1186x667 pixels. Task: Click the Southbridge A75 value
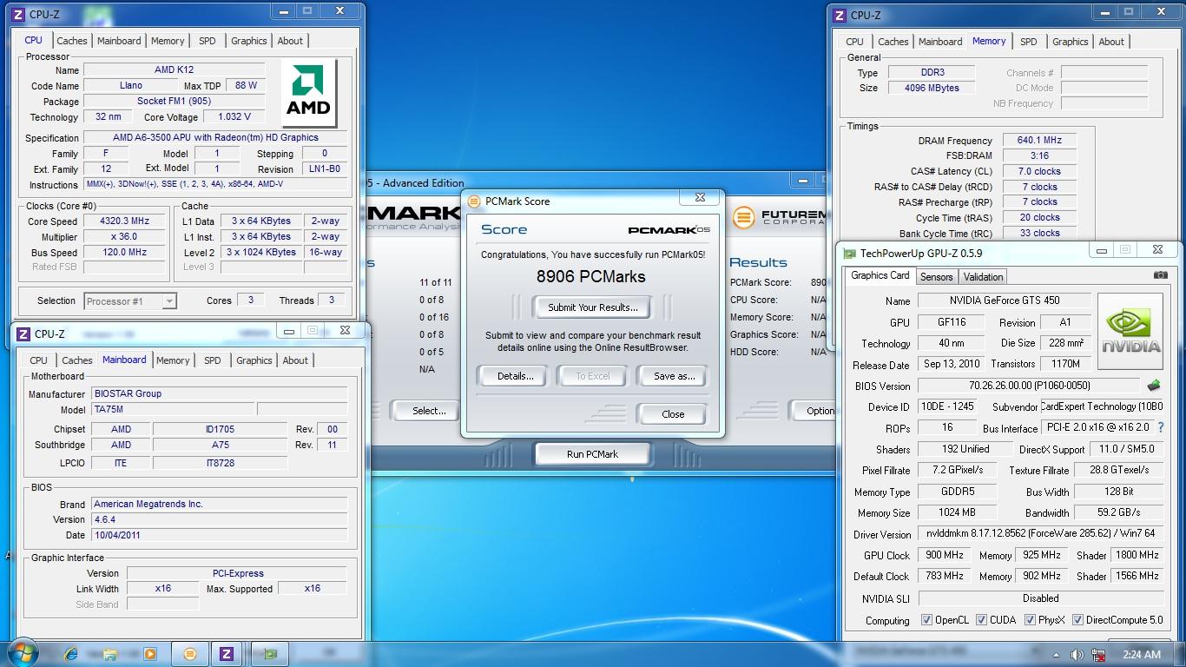click(221, 445)
